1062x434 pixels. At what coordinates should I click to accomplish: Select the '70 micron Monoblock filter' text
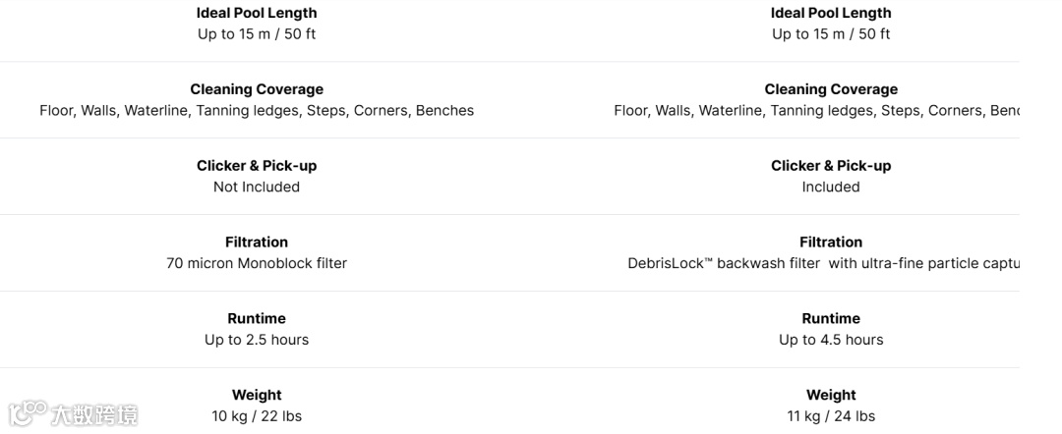pyautogui.click(x=257, y=263)
